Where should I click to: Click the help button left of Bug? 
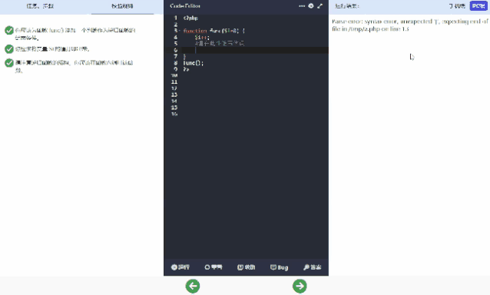(x=247, y=267)
